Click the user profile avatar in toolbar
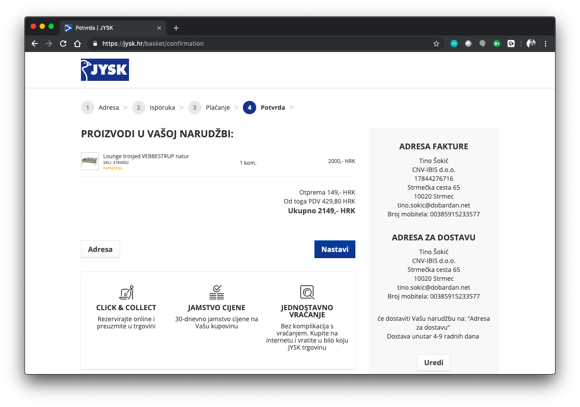 coord(531,44)
